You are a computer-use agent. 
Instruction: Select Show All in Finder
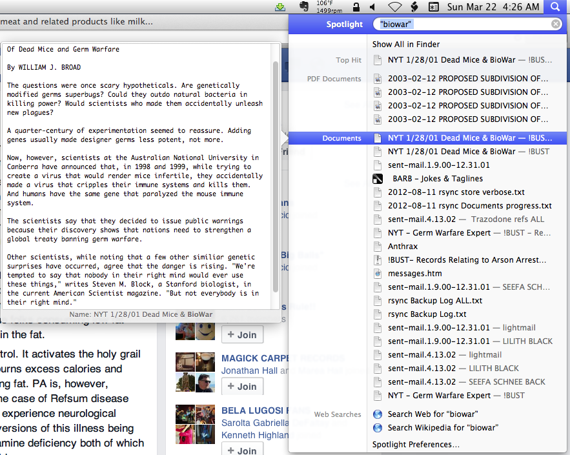(406, 45)
